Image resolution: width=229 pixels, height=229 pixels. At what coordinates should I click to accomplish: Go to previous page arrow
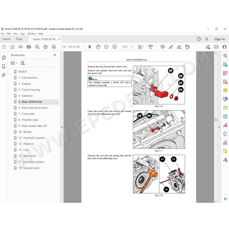tap(45, 47)
